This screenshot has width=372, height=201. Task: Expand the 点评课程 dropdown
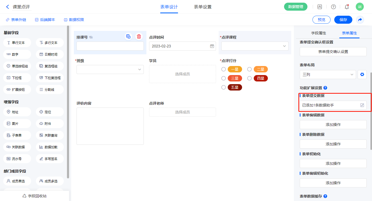click(x=255, y=46)
